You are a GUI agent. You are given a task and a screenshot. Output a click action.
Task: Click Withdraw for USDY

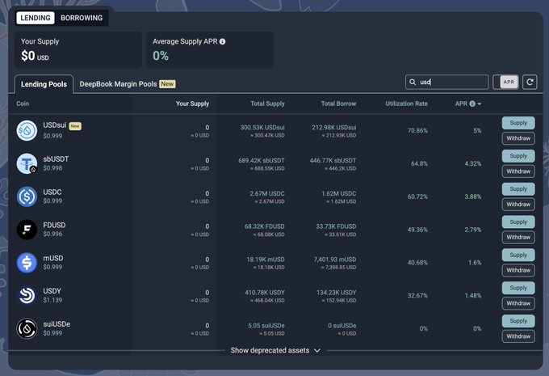pyautogui.click(x=518, y=303)
